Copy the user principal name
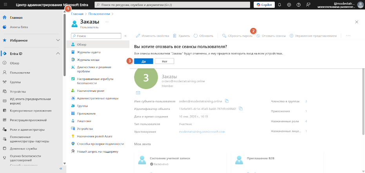Screen dimensions: 365x173 (227, 101)
